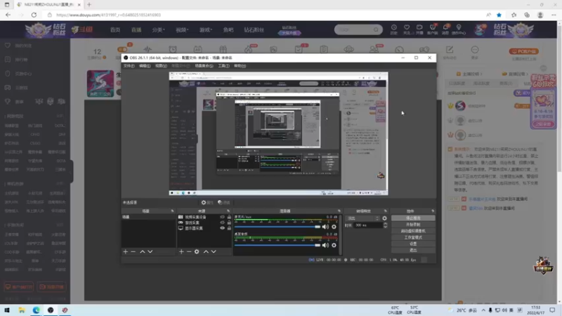Open OBS 视图 View menu
The width and height of the screenshot is (562, 316).
click(x=161, y=66)
